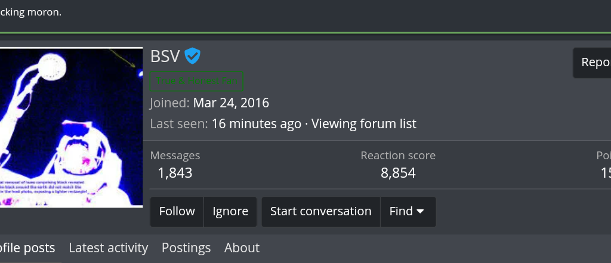
Task: Open the Postings tab
Action: tap(186, 248)
